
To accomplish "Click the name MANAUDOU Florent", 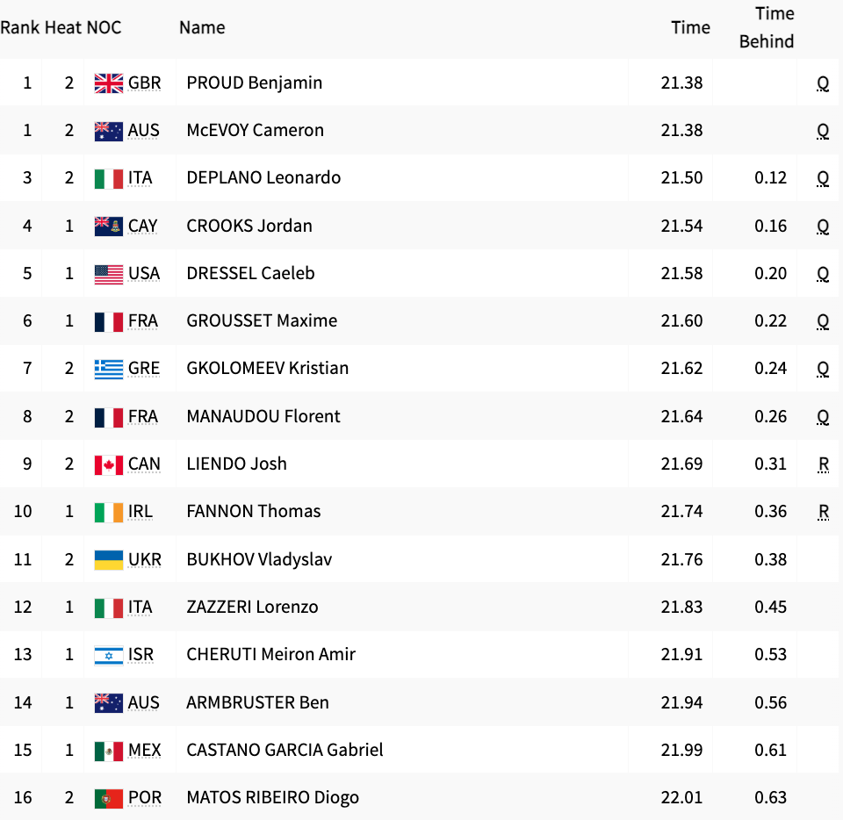I will coord(263,416).
